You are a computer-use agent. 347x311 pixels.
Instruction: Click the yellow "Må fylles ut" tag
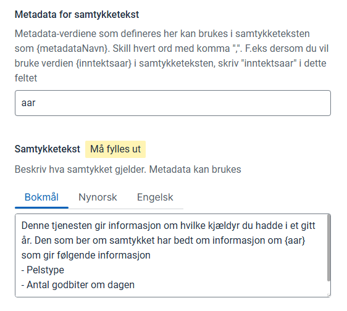pos(115,149)
